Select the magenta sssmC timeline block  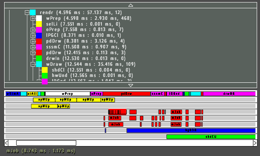coord(157,94)
